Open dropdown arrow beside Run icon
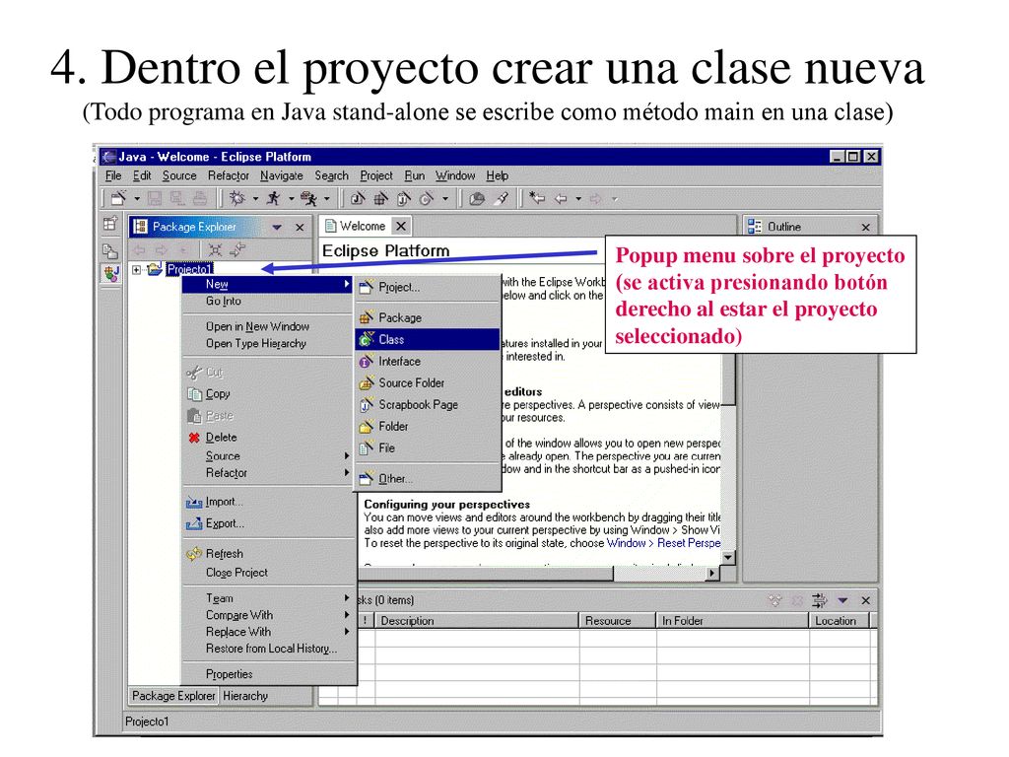1009x757 pixels. [291, 199]
